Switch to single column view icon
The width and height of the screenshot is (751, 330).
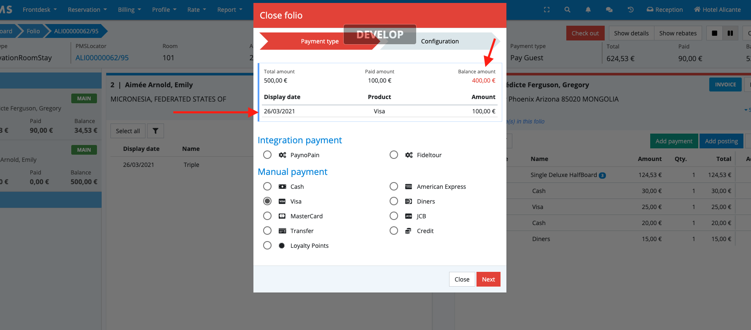pyautogui.click(x=714, y=33)
